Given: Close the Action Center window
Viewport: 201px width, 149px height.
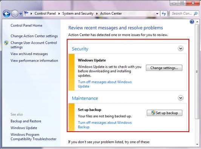Looking at the screenshot, I should point(193,3).
